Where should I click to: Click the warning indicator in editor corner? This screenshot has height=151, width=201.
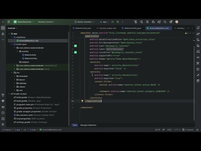(186, 33)
